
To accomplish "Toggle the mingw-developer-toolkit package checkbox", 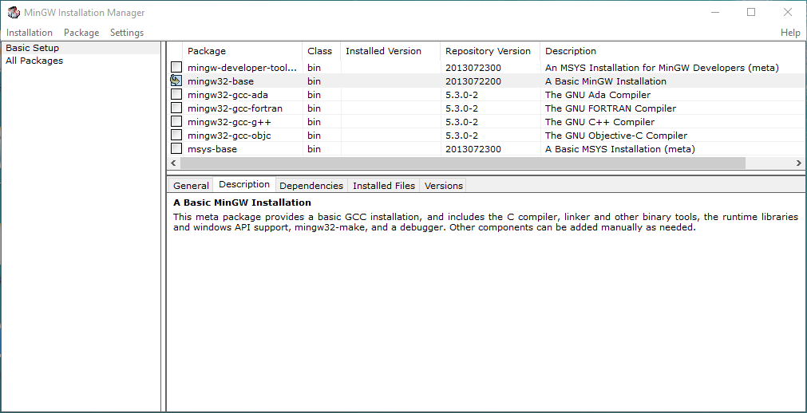I will 176,67.
